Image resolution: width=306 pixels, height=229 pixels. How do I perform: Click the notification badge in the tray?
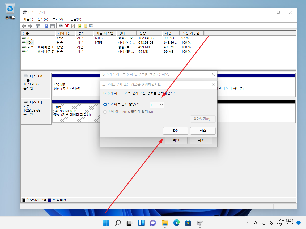tap(298, 222)
